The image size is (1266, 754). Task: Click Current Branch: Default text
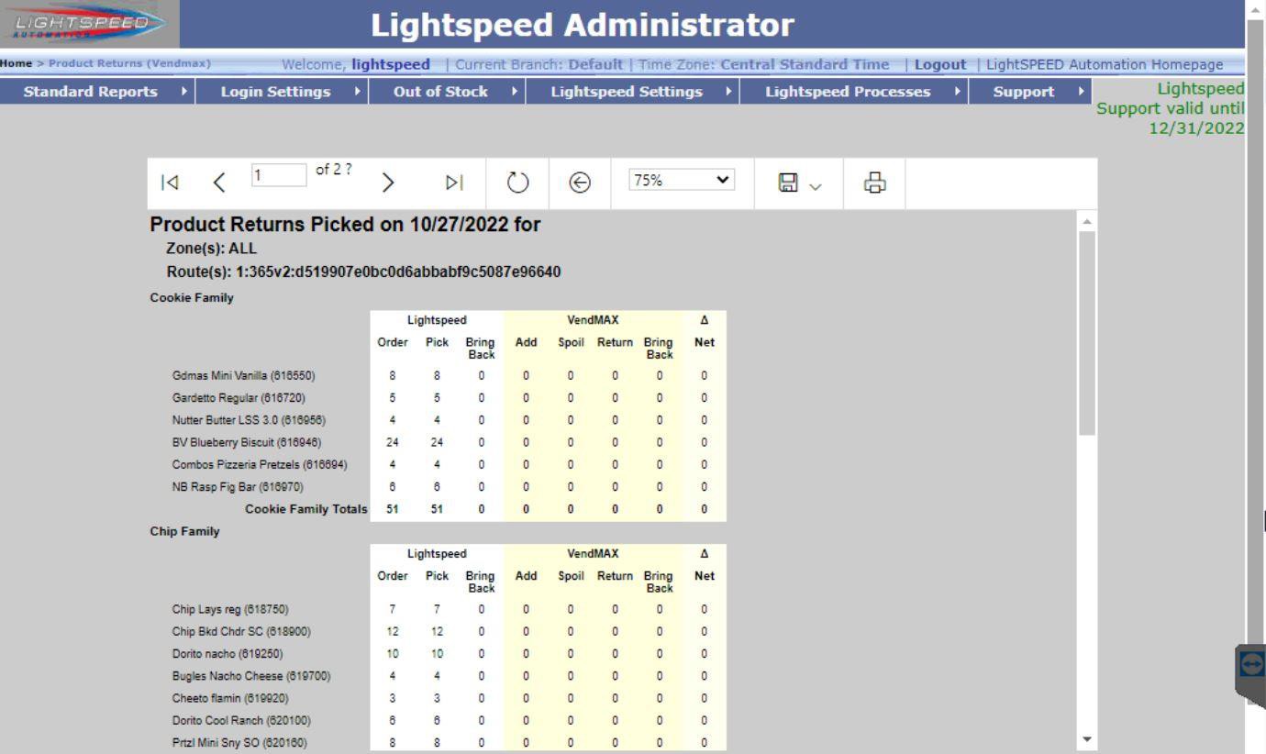pos(539,64)
